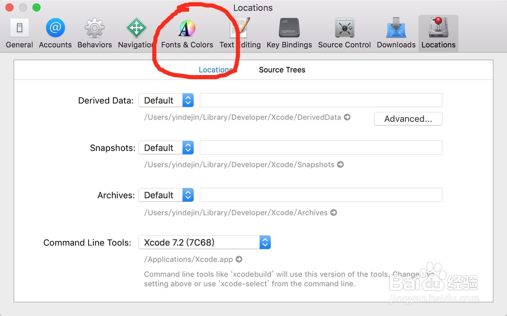This screenshot has height=316, width=507.
Task: Open the Accounts preferences pane
Action: pyautogui.click(x=55, y=33)
